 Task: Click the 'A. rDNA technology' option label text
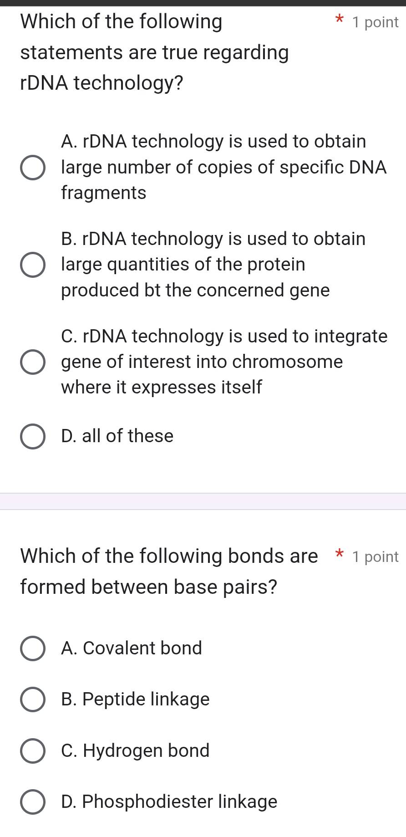click(x=223, y=167)
